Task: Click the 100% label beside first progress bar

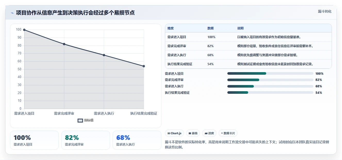Action: click(319, 73)
